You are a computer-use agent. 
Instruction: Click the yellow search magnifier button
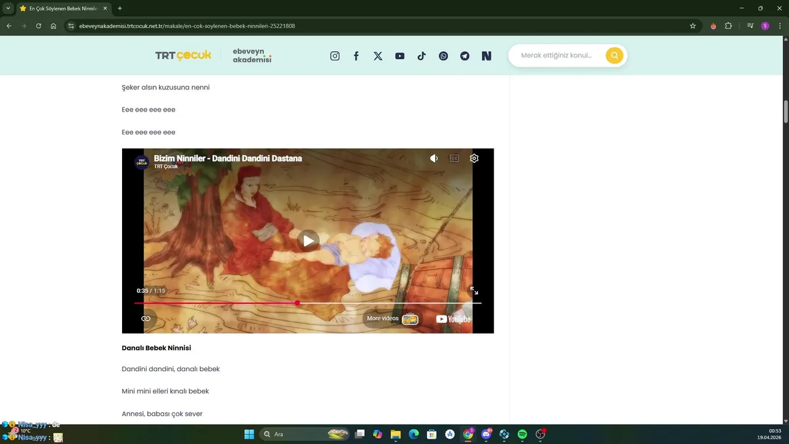614,55
